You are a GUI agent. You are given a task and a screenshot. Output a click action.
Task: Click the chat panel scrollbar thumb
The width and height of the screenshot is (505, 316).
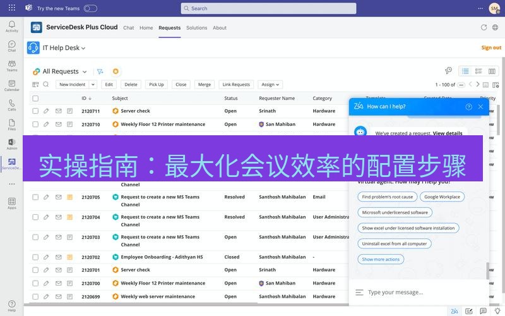coord(487,271)
